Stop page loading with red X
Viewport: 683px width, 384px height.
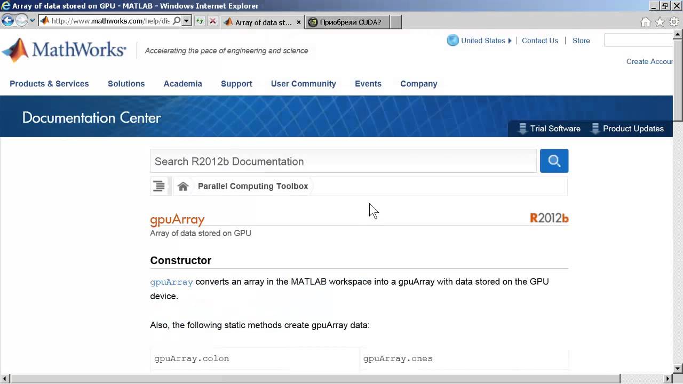(212, 21)
